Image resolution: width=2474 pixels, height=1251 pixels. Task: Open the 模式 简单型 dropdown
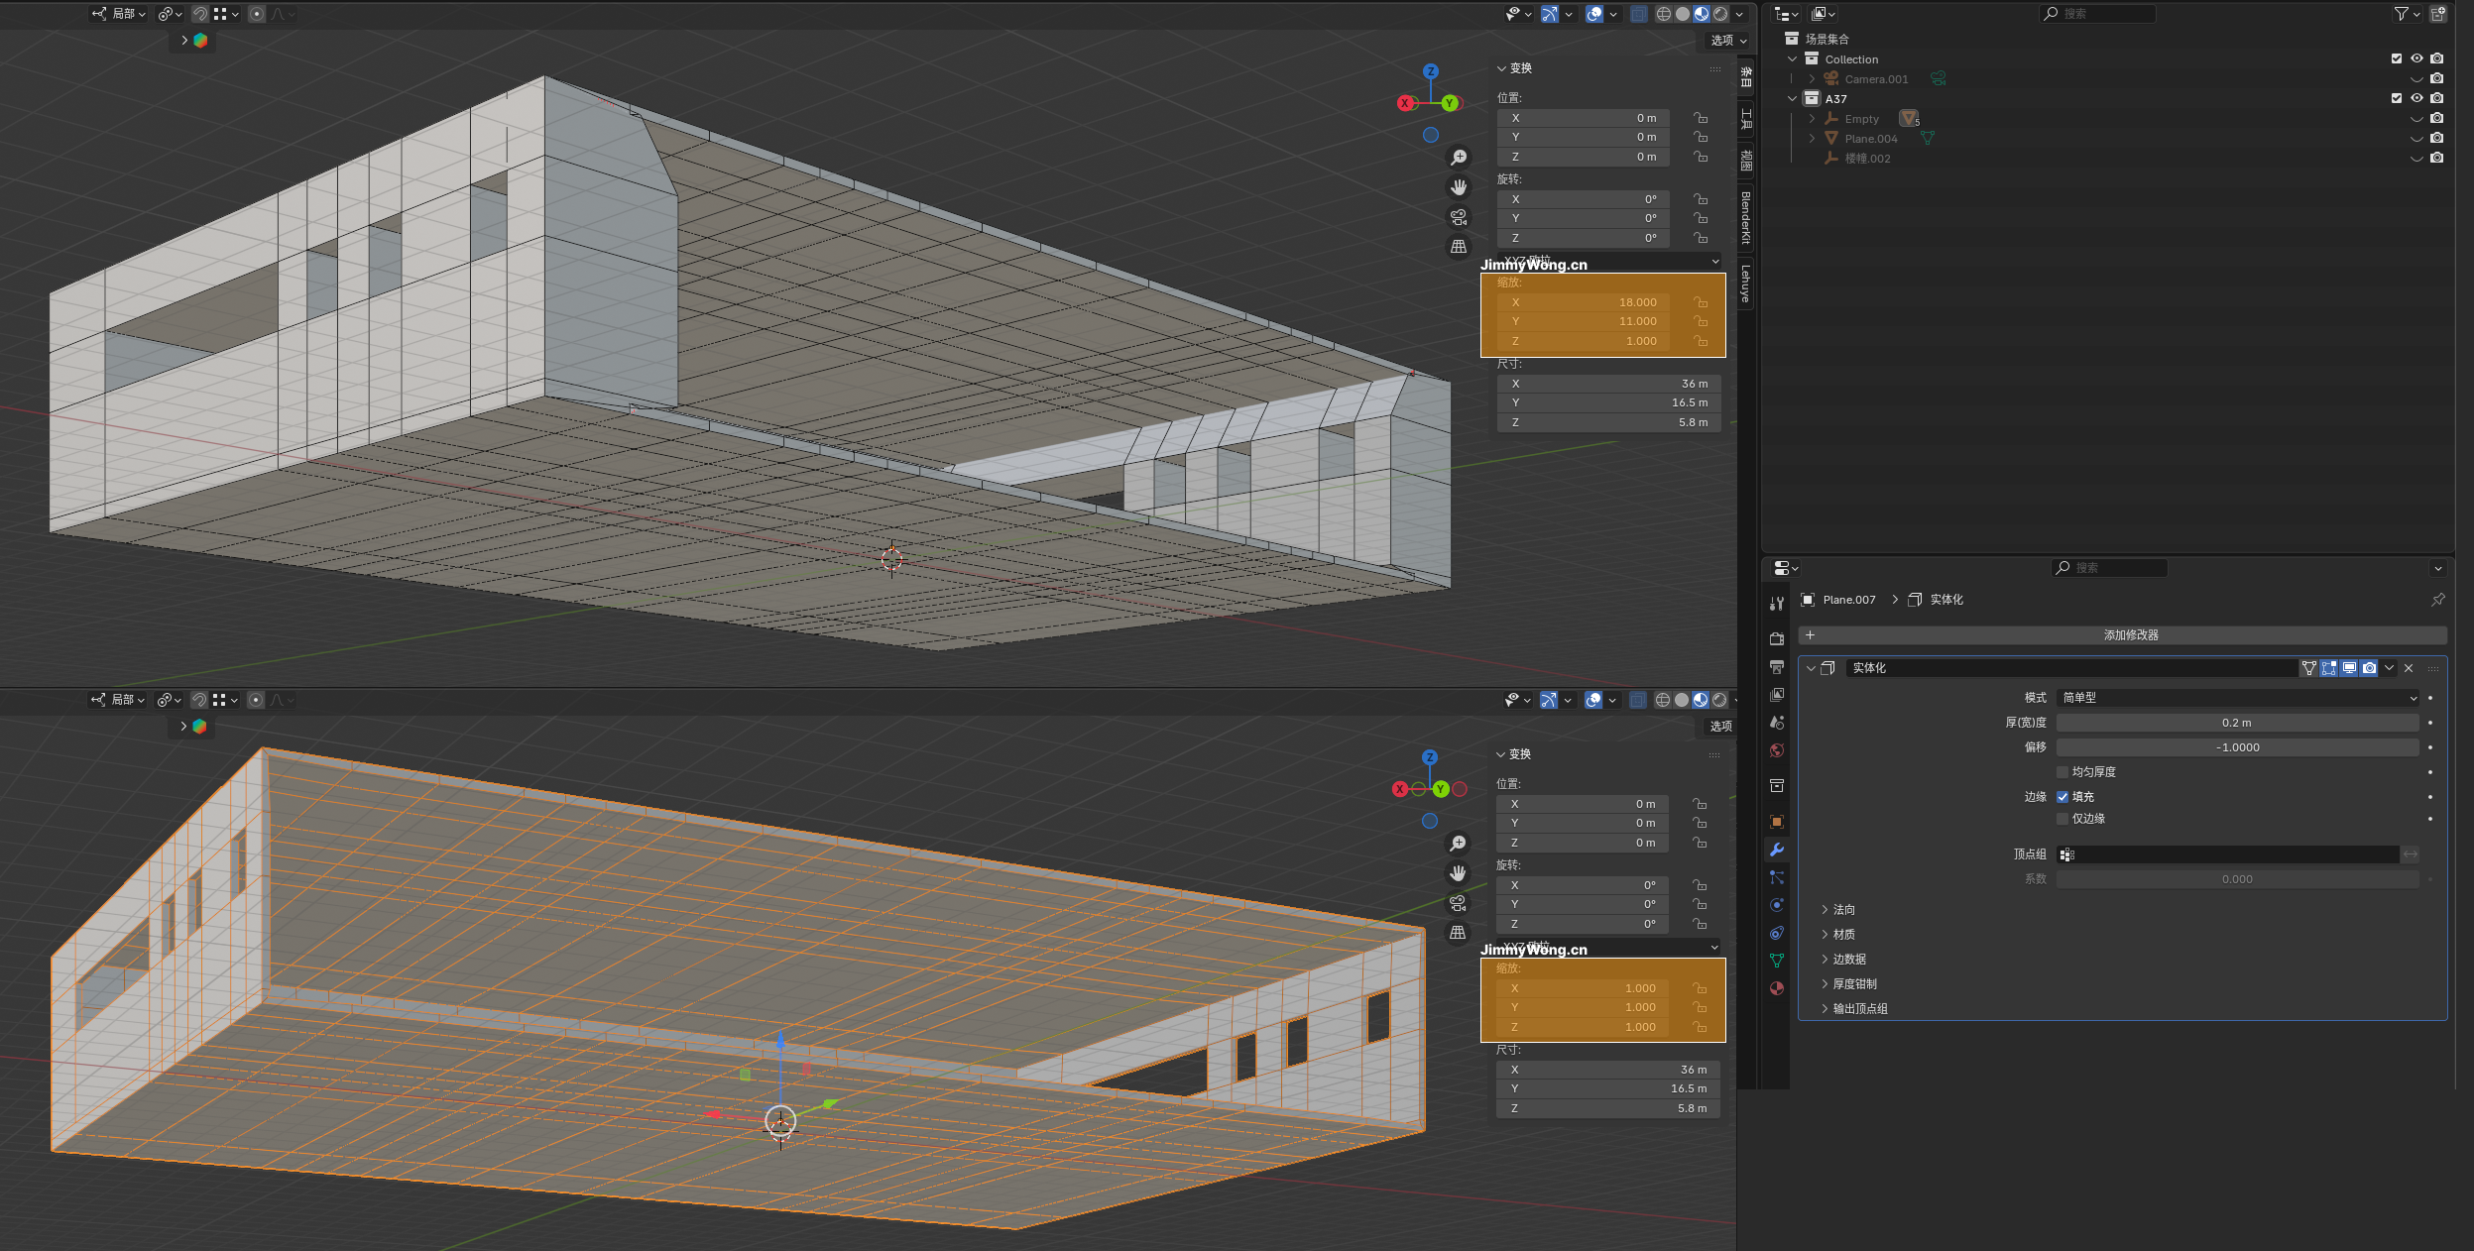(x=2237, y=698)
